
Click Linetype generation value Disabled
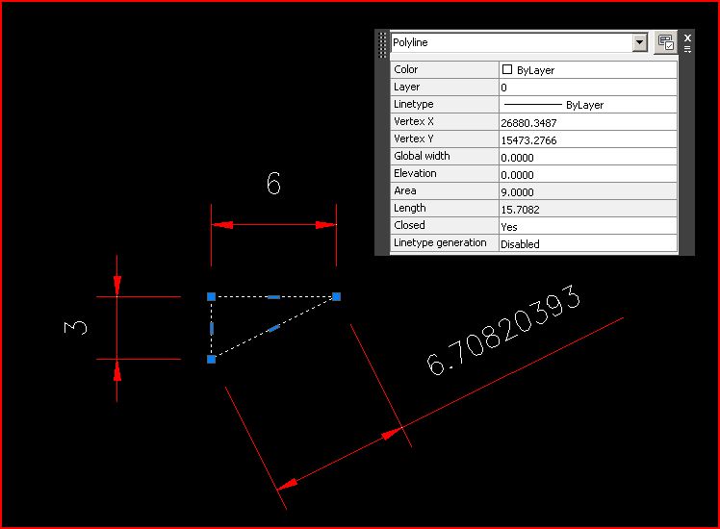click(588, 243)
